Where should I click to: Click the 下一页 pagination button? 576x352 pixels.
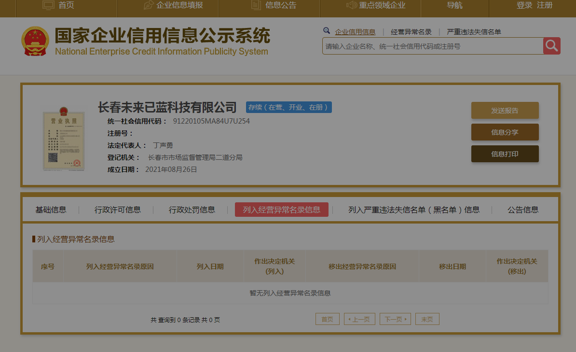tap(395, 319)
